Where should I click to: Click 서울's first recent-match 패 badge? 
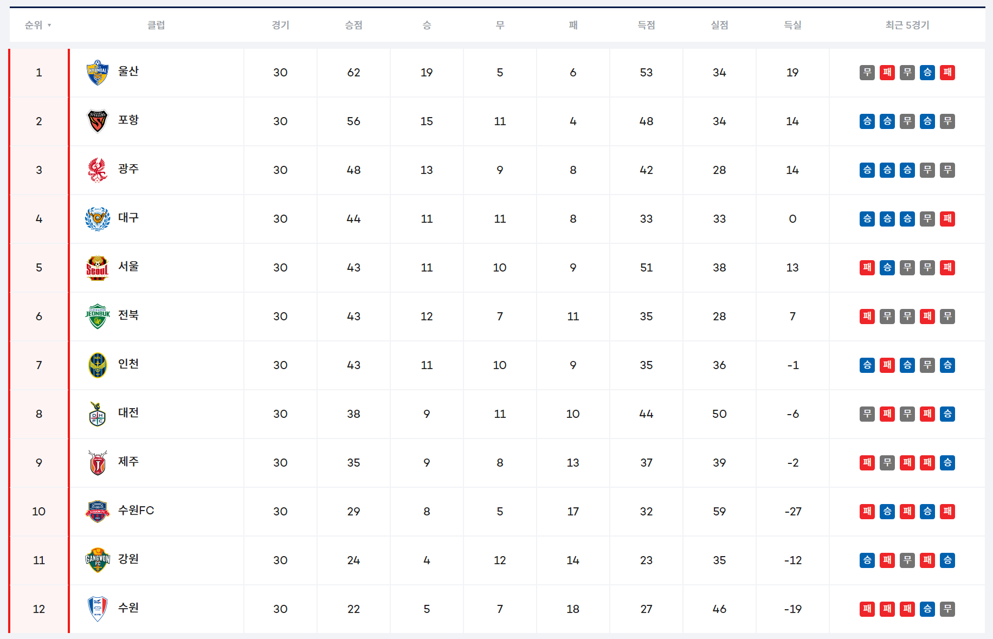click(x=867, y=268)
